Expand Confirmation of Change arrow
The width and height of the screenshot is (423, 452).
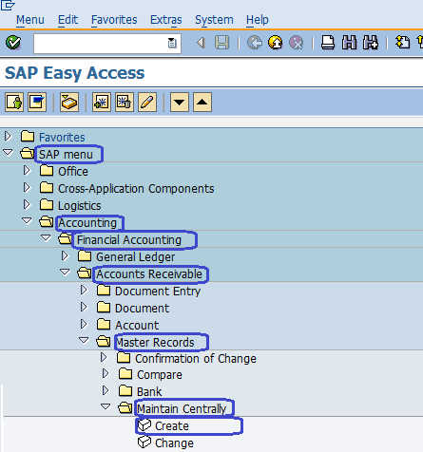(x=104, y=358)
